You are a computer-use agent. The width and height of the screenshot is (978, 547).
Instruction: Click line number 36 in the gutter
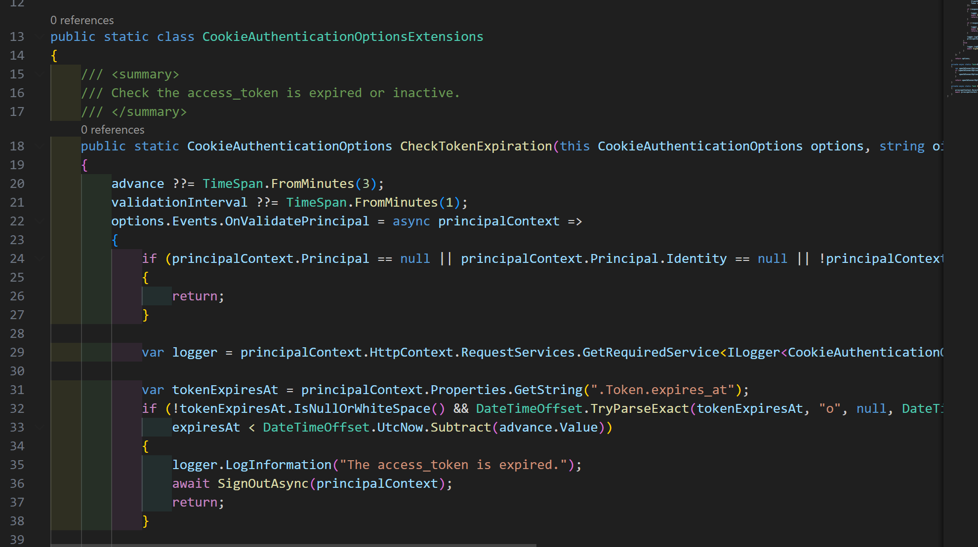[x=17, y=484]
